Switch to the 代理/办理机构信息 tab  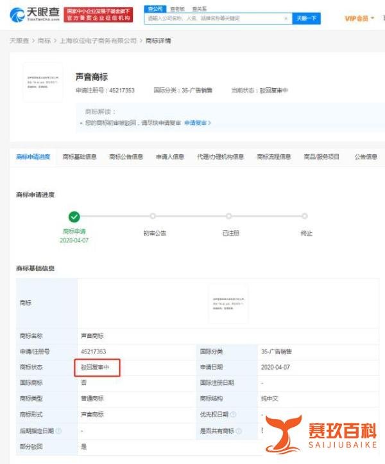coord(221,157)
